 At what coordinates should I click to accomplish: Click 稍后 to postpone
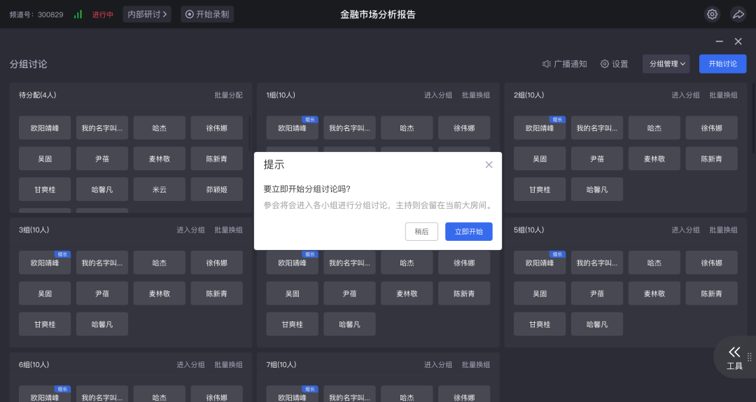[x=421, y=232]
